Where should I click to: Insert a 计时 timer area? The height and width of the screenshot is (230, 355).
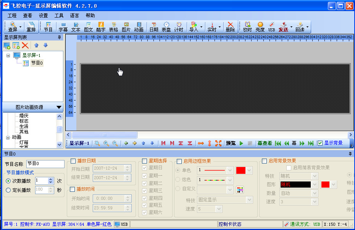pos(179,27)
